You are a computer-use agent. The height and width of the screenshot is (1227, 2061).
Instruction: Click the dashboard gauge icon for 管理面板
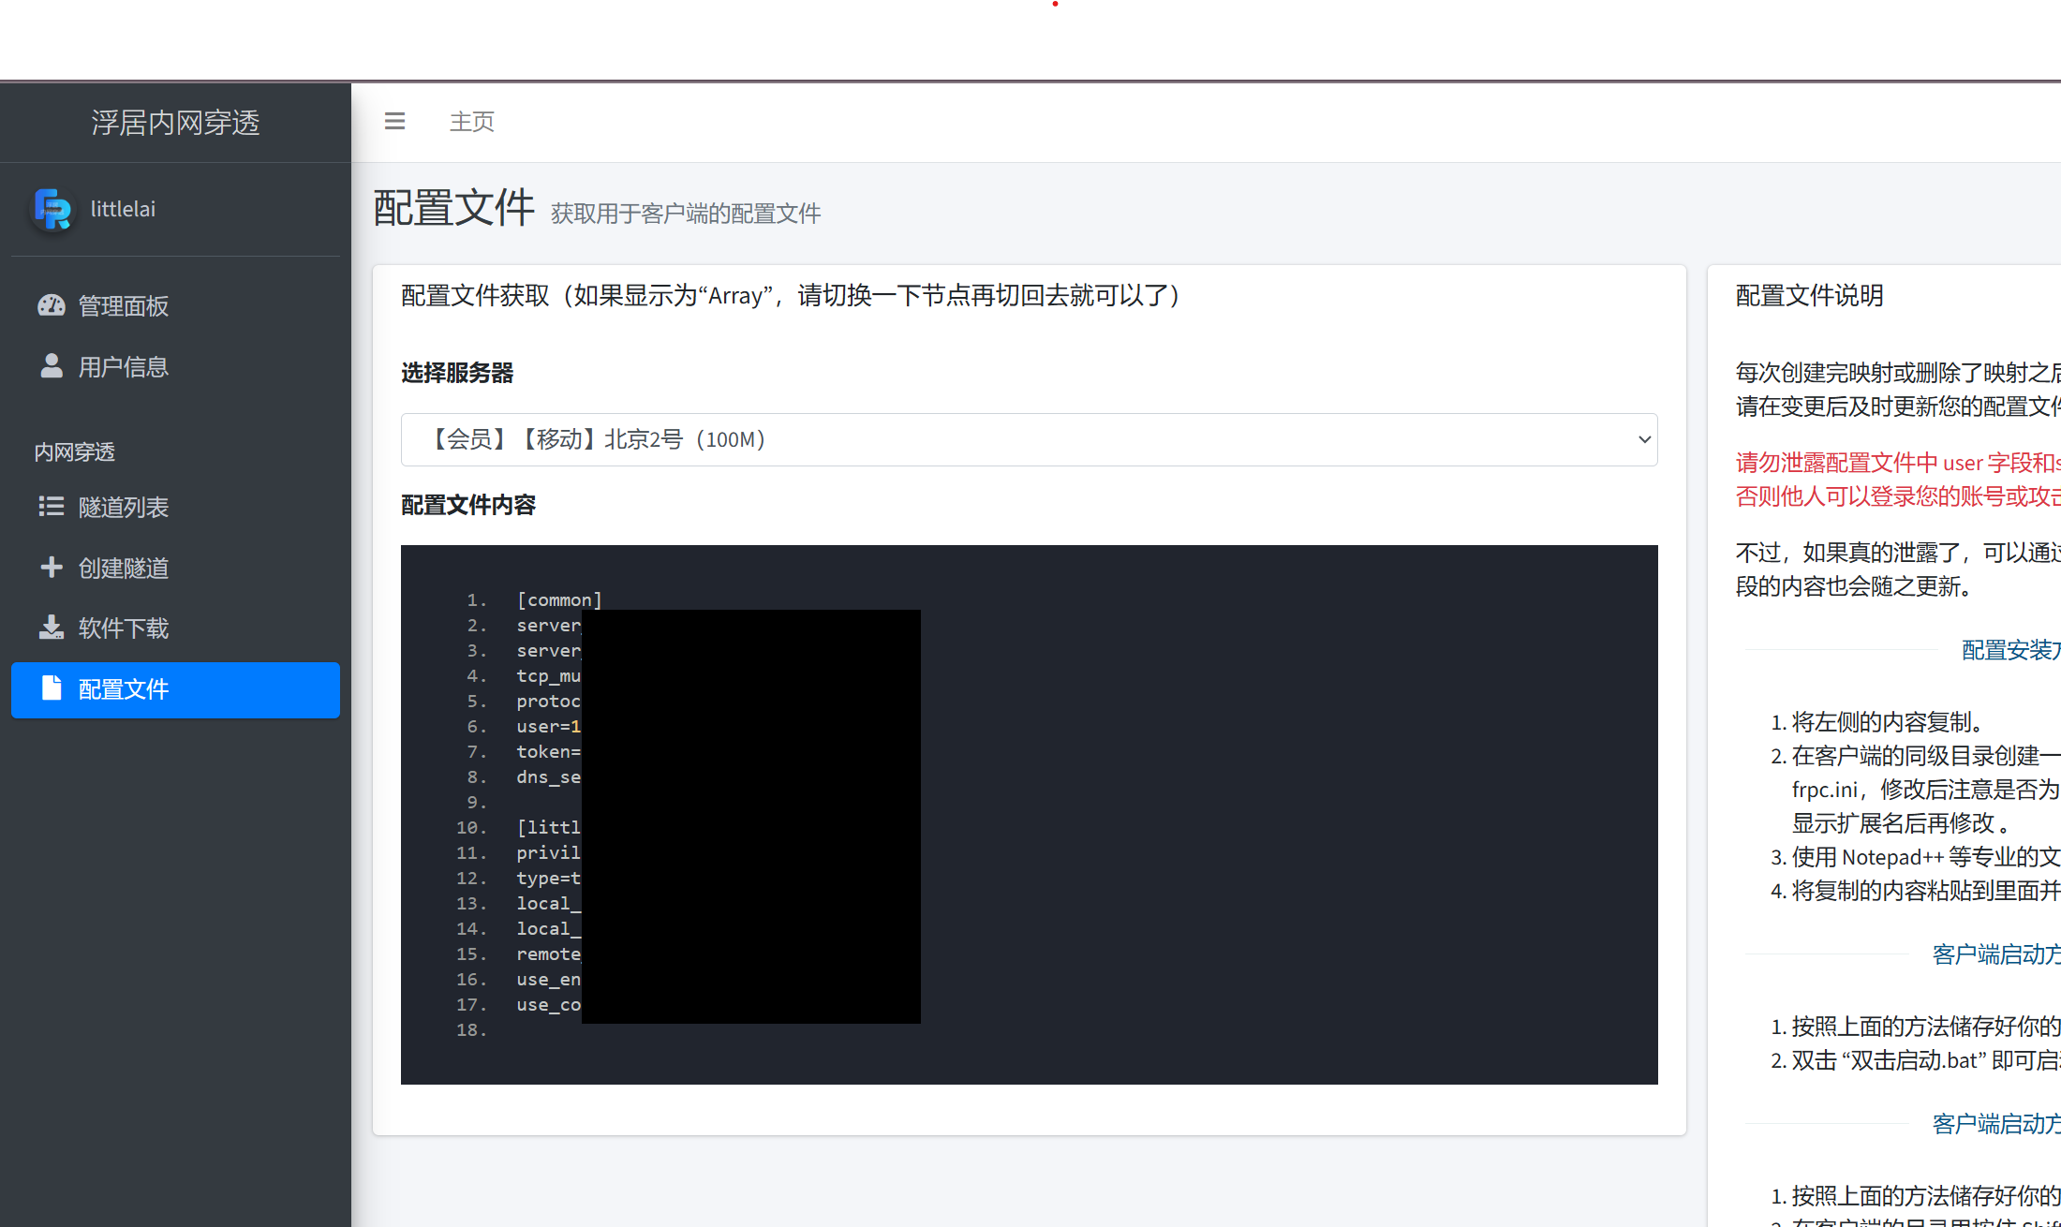[x=52, y=305]
